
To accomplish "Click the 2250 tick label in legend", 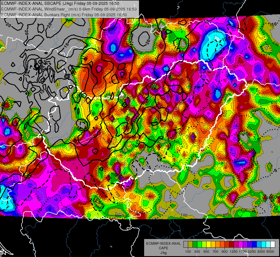I will [x=252, y=252].
